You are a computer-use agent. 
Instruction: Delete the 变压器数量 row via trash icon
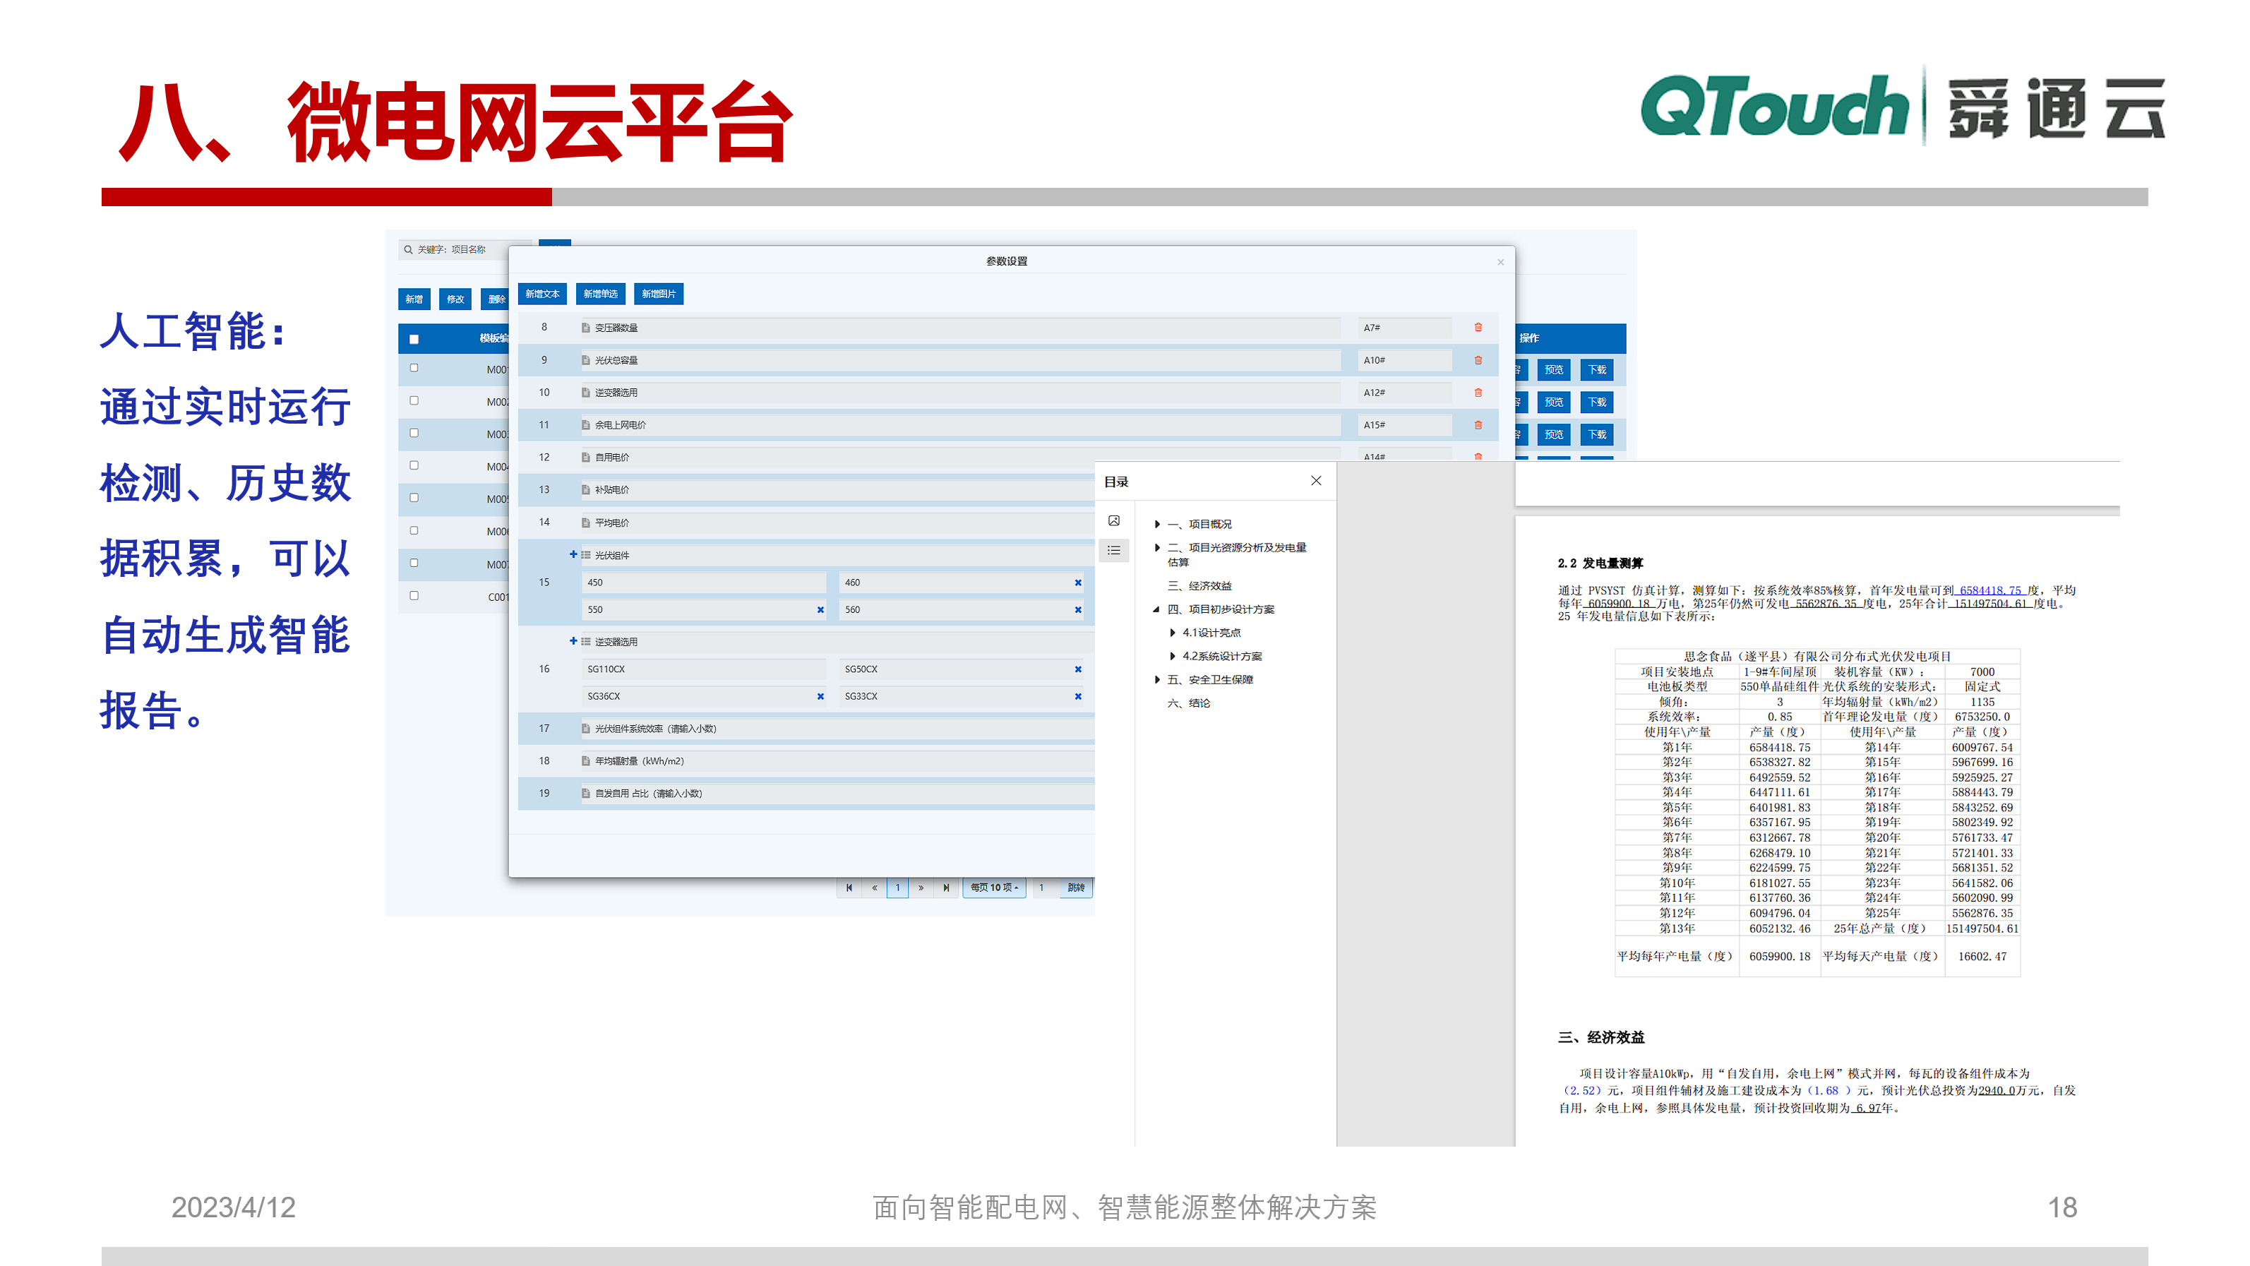tap(1478, 328)
